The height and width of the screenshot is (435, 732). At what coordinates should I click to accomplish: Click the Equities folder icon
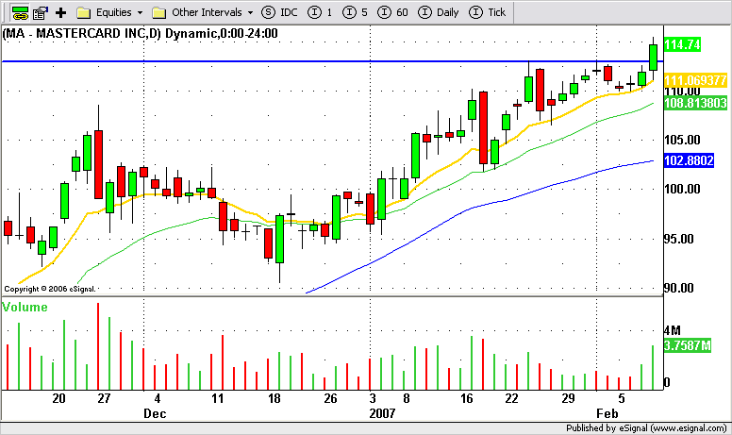coord(83,12)
